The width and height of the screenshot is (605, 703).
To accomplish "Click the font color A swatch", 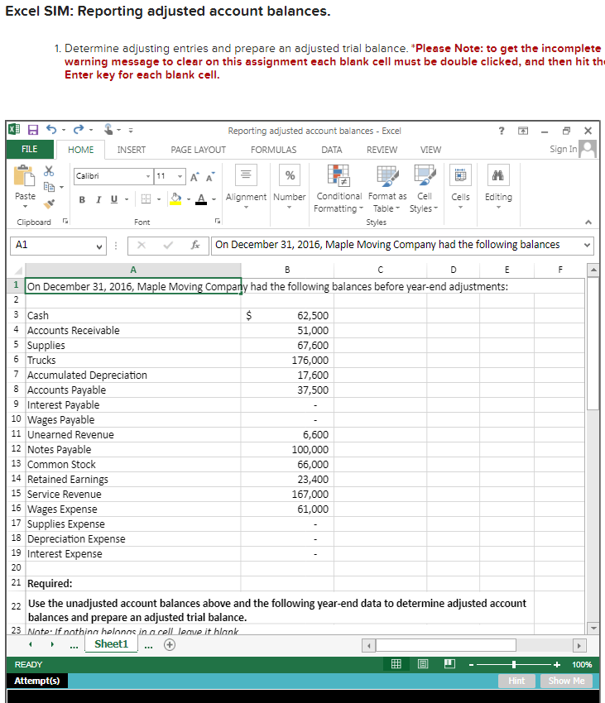I will [201, 199].
